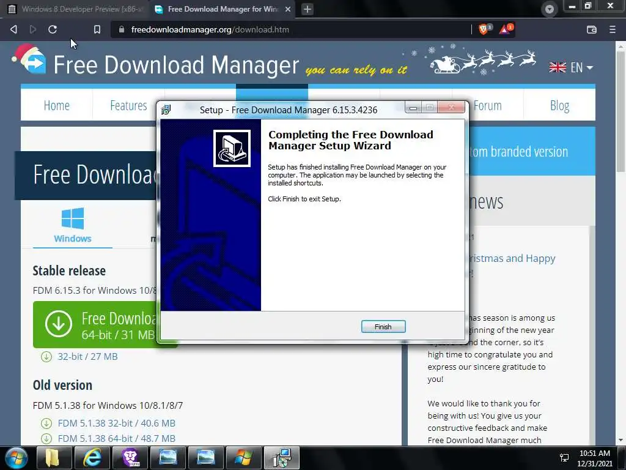Image resolution: width=626 pixels, height=470 pixels.
Task: Open the Brave browser taskbar icon
Action: coord(130,458)
